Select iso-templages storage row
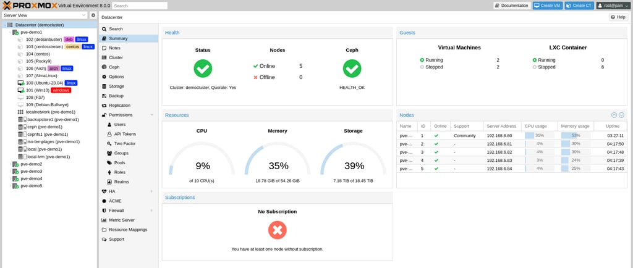 [48, 142]
